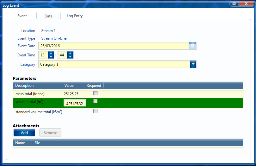Decrease the event minute value
Image resolution: width=256 pixels, height=166 pixels.
pyautogui.click(x=70, y=57)
